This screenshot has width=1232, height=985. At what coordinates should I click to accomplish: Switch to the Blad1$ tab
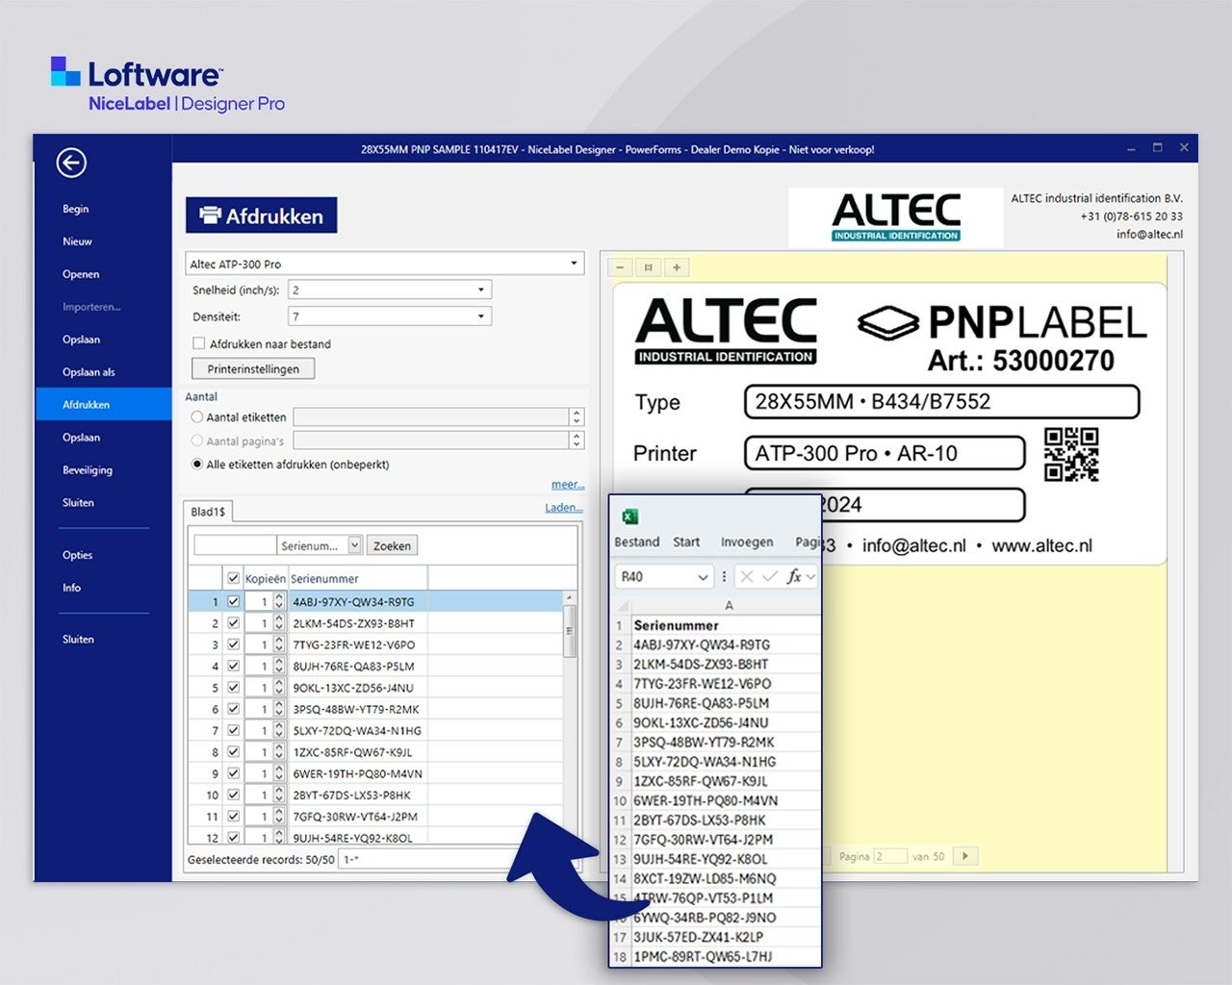point(208,512)
